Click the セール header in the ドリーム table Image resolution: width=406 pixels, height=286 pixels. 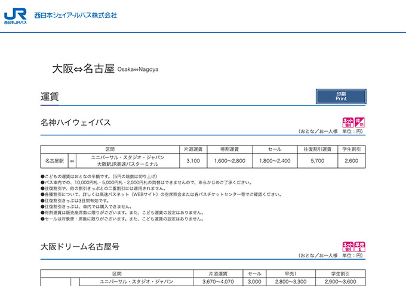pyautogui.click(x=254, y=273)
